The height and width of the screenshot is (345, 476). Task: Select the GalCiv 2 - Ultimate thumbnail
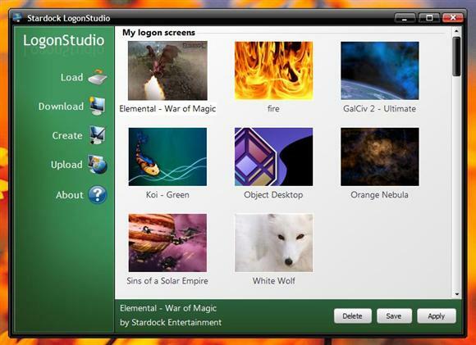[x=380, y=70]
